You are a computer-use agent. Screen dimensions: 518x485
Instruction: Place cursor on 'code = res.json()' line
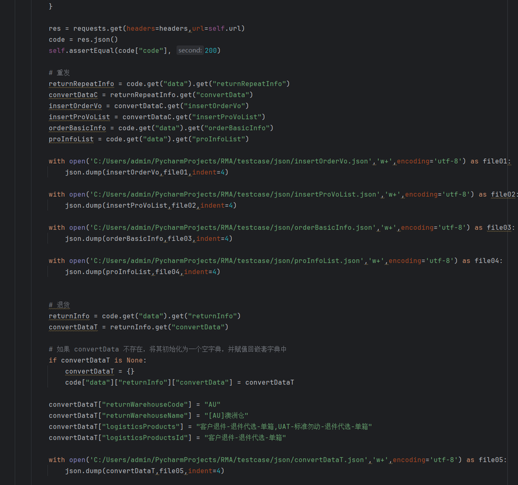[x=84, y=39]
